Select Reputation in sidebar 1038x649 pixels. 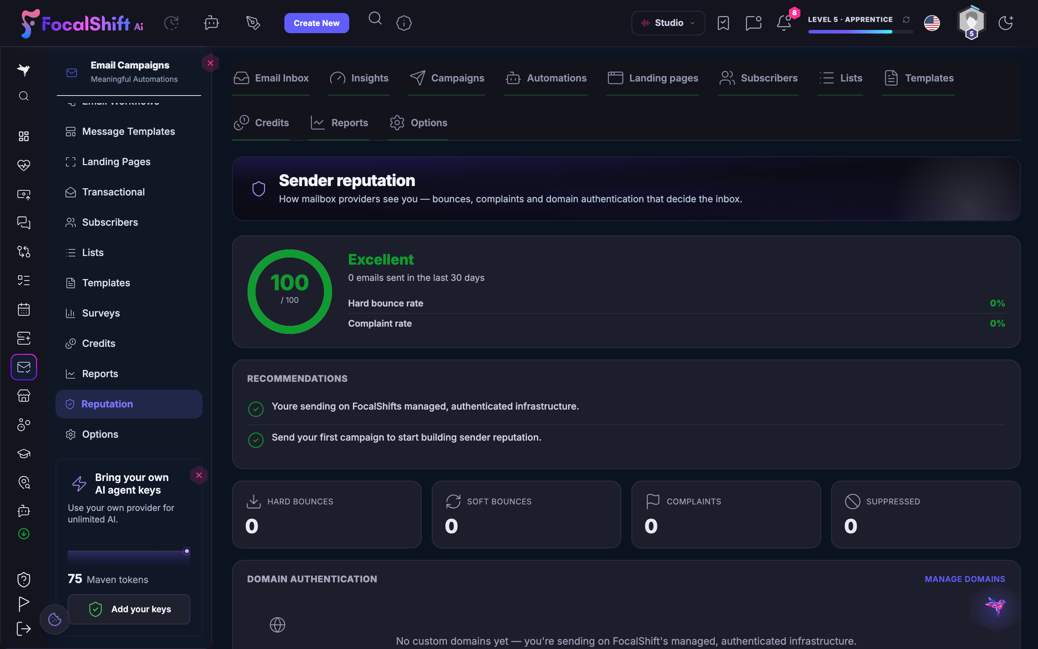129,404
